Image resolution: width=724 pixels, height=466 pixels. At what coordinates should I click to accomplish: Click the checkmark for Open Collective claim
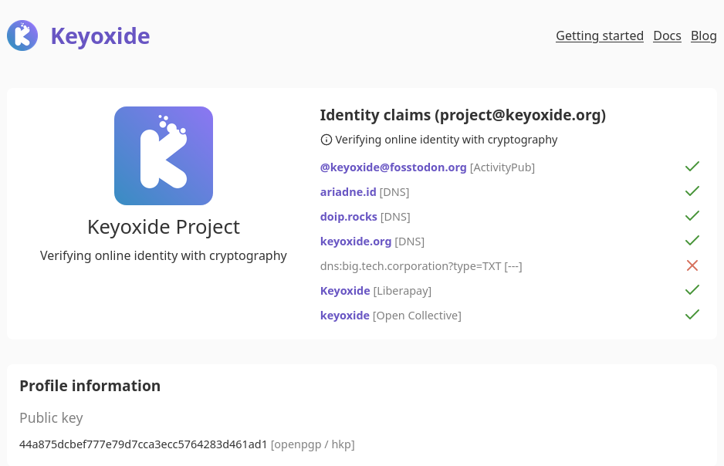[x=692, y=315]
